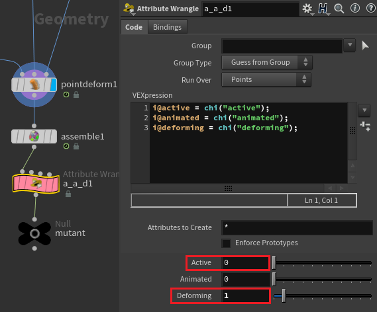Select the mutant null node
This screenshot has width=377, height=312.
[34, 233]
